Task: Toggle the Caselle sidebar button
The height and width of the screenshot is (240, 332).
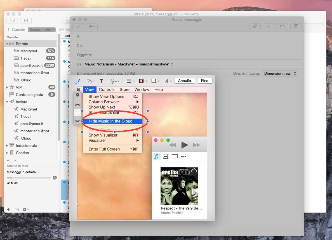Action: pos(16,30)
